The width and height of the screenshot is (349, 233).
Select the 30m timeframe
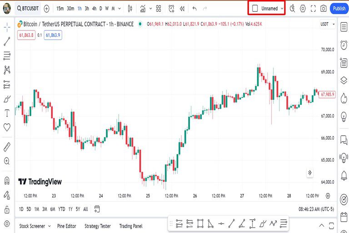point(70,9)
